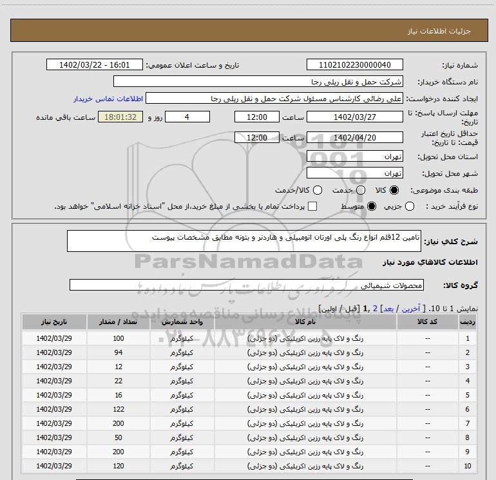This screenshot has width=496, height=480.
Task: Select the کالا/خدمت radio button
Action: [x=318, y=190]
